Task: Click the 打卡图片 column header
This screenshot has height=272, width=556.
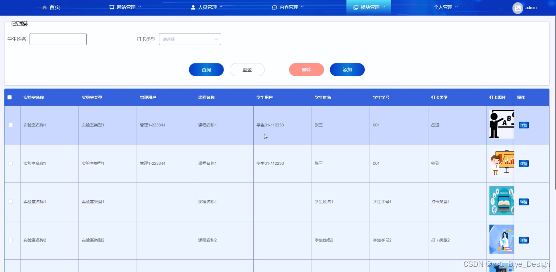Action: coord(497,97)
